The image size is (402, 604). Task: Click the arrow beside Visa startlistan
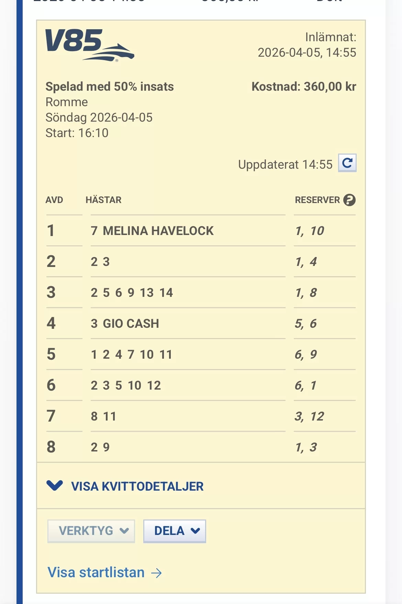(157, 573)
